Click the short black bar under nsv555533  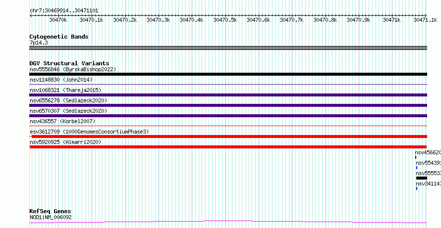[x=422, y=178]
